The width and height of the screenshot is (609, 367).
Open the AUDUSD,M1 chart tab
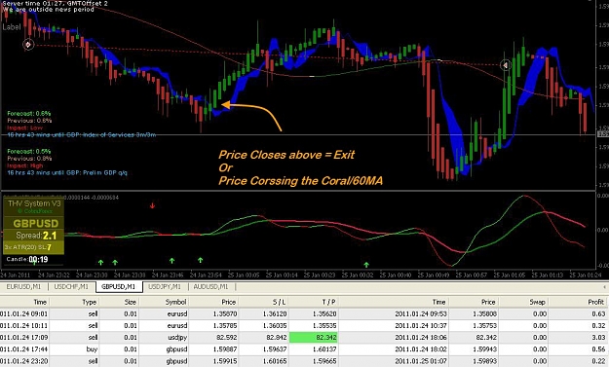(210, 287)
